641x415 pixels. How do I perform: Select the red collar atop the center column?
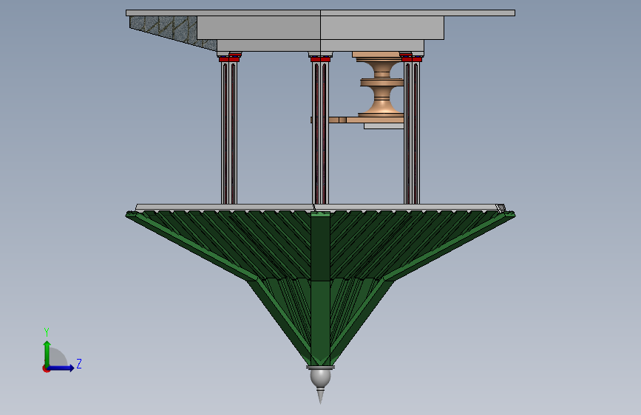(x=321, y=59)
